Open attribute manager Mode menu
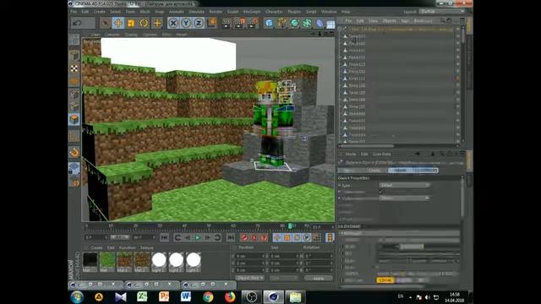Screen dimensions: 541x304 (x=351, y=154)
